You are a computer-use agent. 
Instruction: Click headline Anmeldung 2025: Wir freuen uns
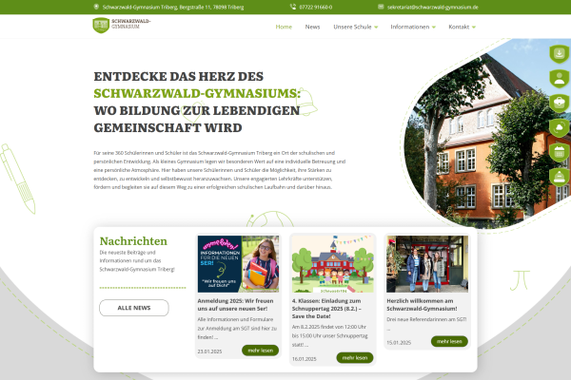coord(235,305)
